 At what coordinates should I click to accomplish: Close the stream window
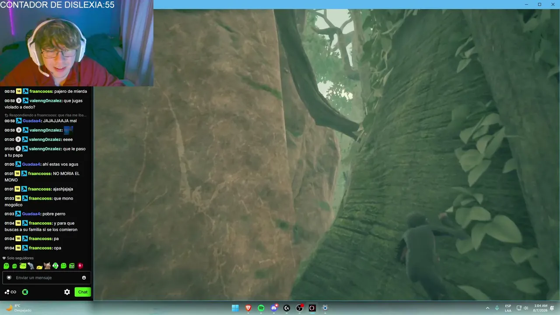(553, 4)
